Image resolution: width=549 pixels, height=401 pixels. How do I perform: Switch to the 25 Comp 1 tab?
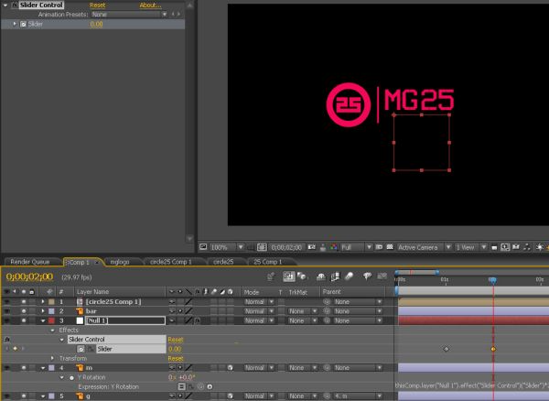(x=268, y=262)
